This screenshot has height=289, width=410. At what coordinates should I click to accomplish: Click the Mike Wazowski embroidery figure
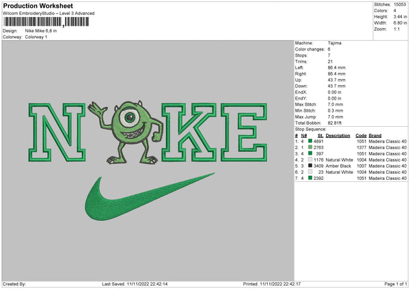click(x=126, y=132)
